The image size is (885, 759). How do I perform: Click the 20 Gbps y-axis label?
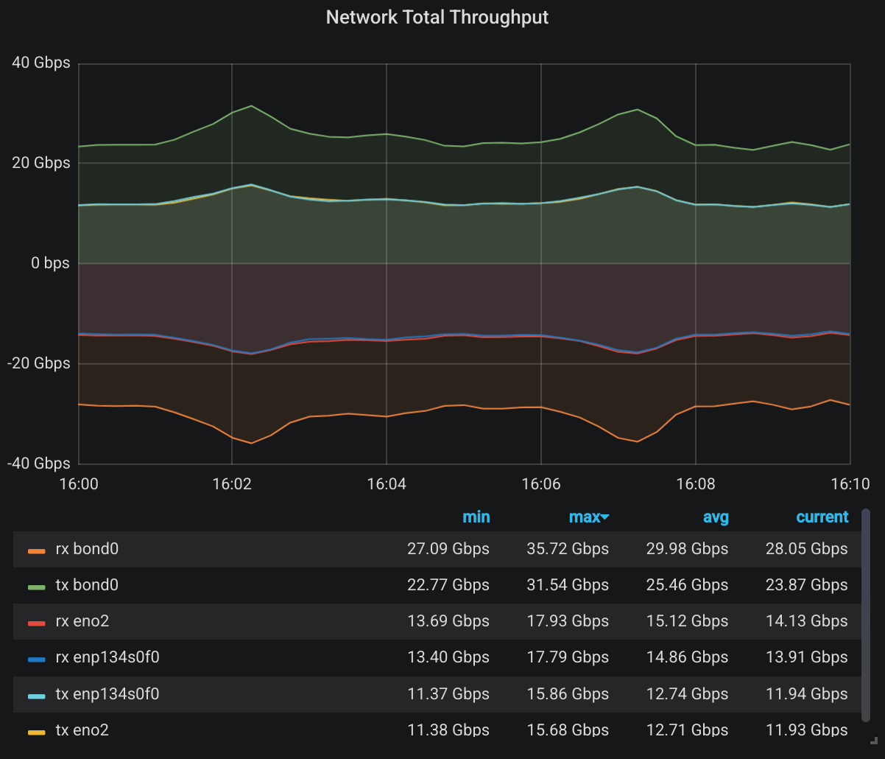click(x=41, y=163)
